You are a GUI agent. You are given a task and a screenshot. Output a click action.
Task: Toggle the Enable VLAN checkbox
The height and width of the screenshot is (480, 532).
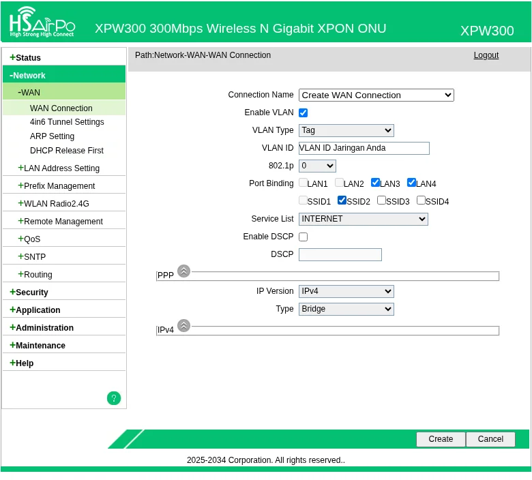coord(303,112)
